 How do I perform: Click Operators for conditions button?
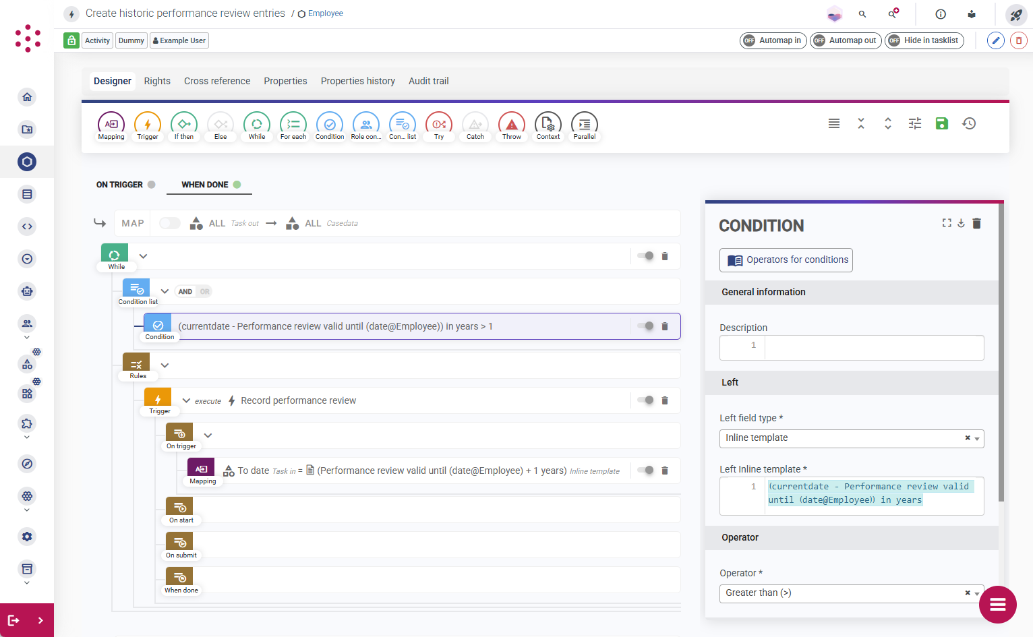[x=786, y=260]
